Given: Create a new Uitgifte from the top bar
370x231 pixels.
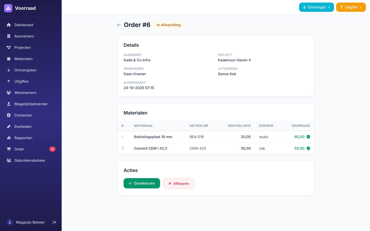Looking at the screenshot, I should [x=351, y=7].
